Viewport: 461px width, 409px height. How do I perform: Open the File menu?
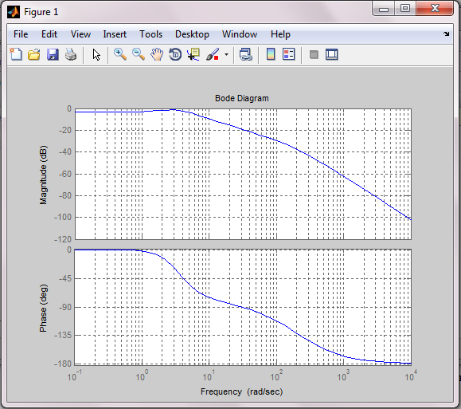tap(21, 34)
